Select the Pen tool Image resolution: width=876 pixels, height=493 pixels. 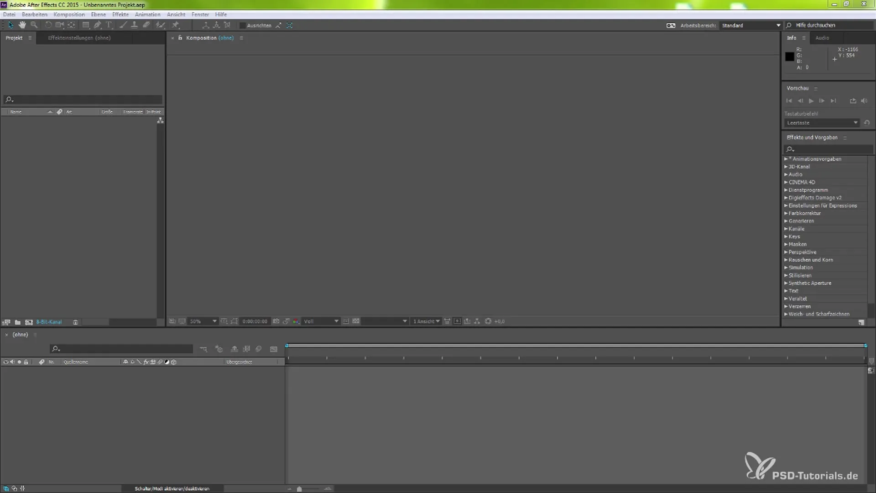point(98,25)
